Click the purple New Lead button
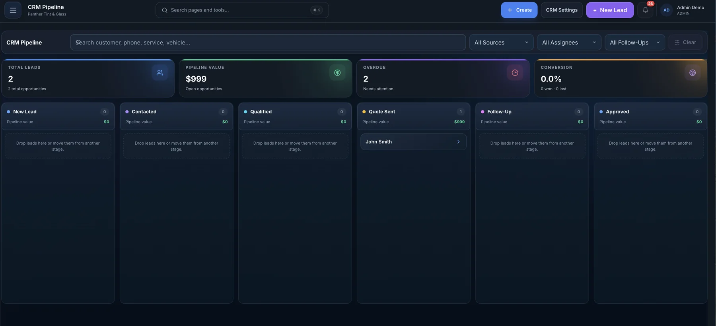The width and height of the screenshot is (716, 326). tap(610, 10)
